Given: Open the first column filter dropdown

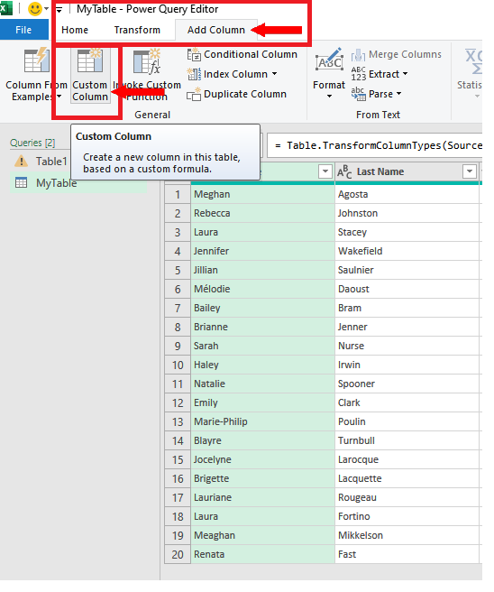Looking at the screenshot, I should (325, 171).
